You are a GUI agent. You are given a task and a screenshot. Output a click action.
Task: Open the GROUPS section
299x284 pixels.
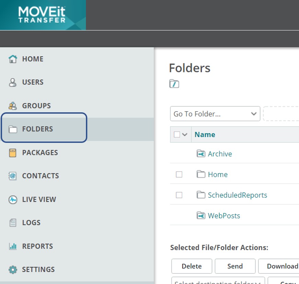[x=36, y=106]
